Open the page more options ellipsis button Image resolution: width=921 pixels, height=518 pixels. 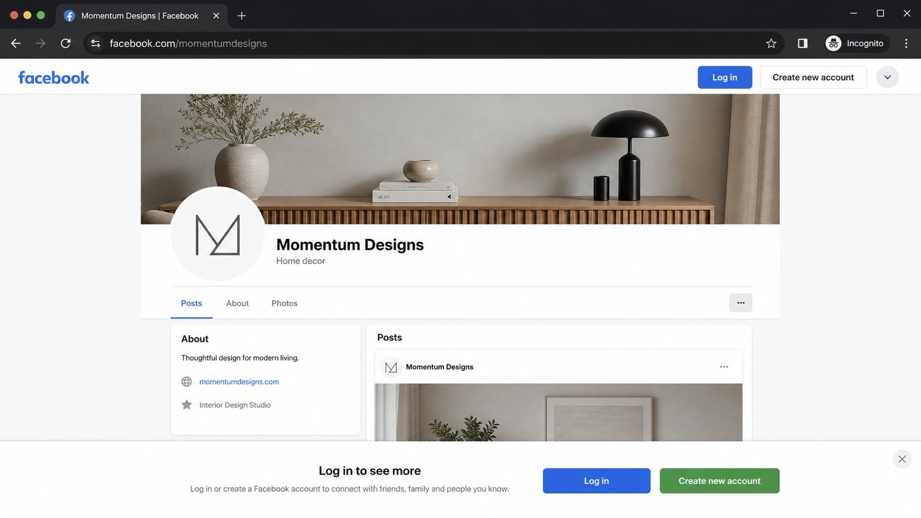(x=741, y=303)
